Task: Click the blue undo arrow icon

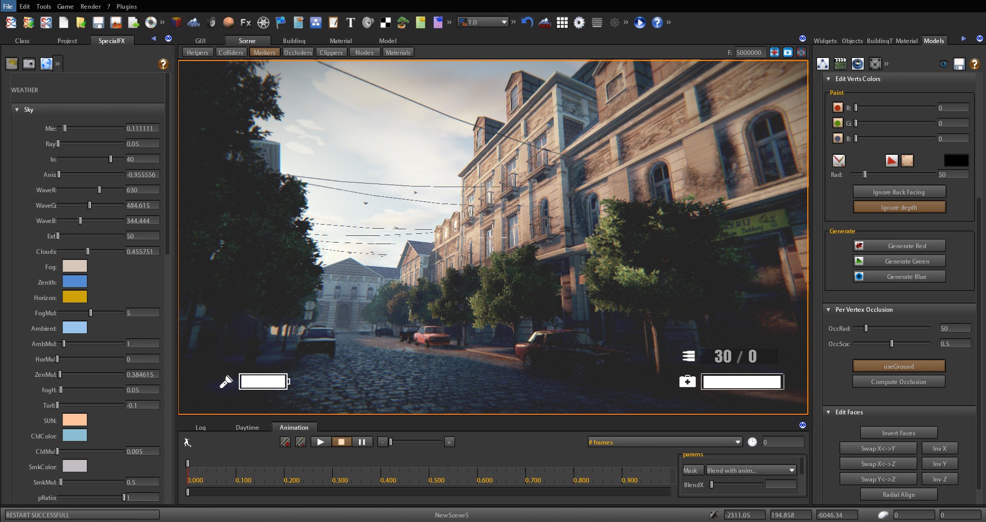Action: [527, 23]
